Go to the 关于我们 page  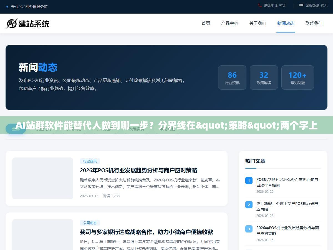tap(258, 23)
